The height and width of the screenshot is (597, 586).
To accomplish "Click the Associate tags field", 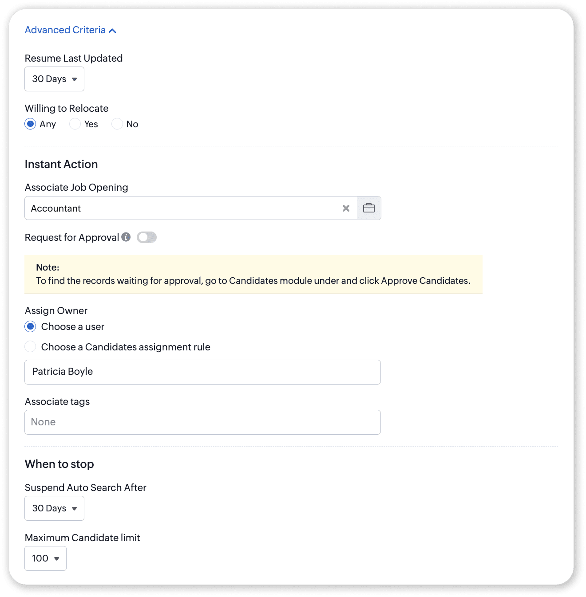I will coord(202,422).
